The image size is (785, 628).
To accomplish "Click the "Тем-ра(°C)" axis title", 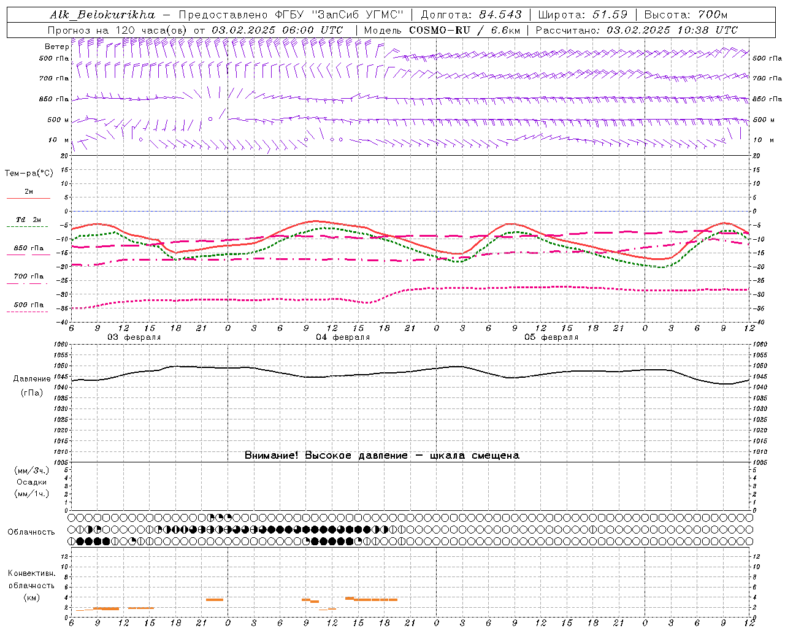I will pyautogui.click(x=29, y=174).
